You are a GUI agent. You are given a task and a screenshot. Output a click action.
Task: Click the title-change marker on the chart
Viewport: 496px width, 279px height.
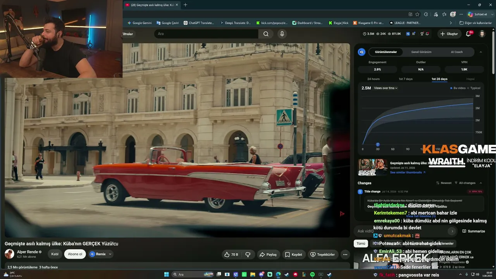point(378,145)
